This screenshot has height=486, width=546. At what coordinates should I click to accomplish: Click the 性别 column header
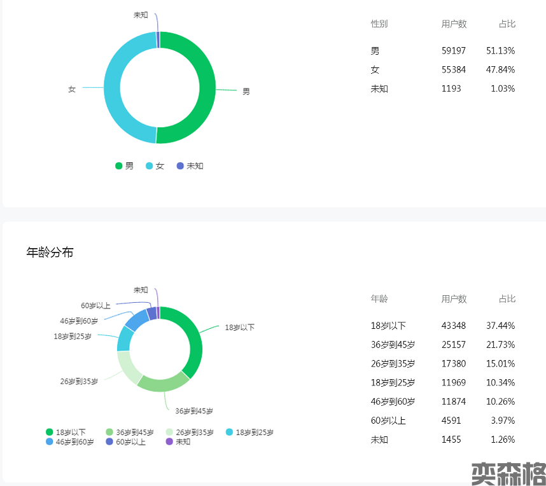tap(379, 24)
